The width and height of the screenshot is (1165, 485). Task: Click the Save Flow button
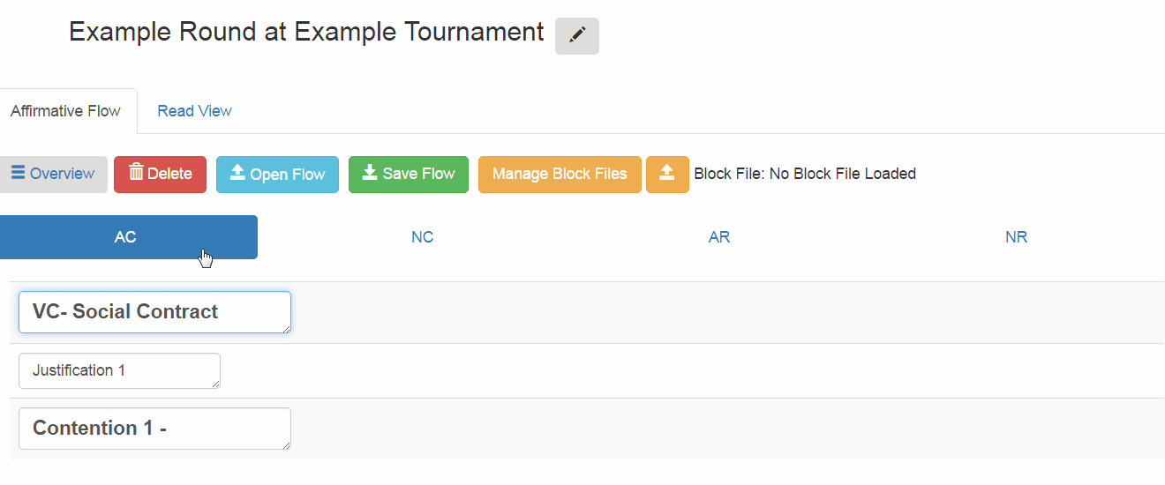coord(409,175)
